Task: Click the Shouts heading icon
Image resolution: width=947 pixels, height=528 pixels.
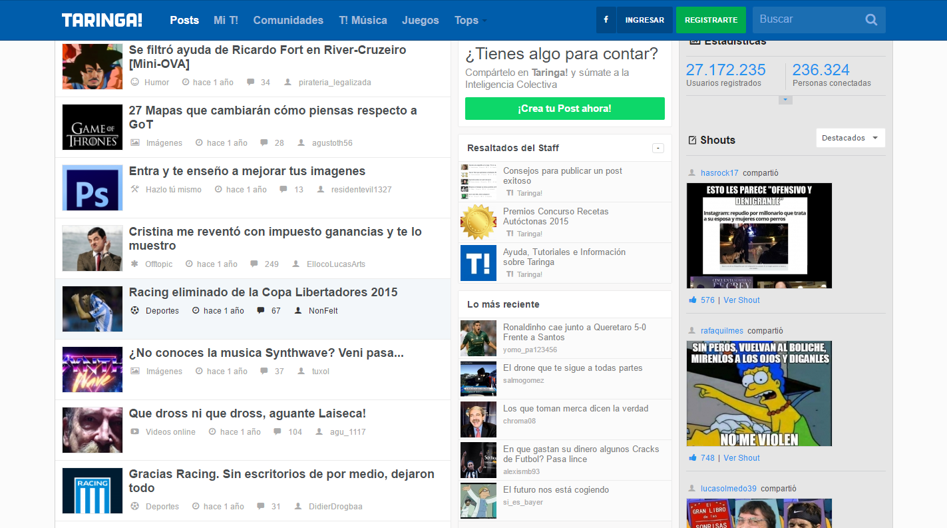Action: pos(692,140)
